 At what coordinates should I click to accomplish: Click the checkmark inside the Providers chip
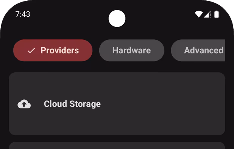coord(31,51)
